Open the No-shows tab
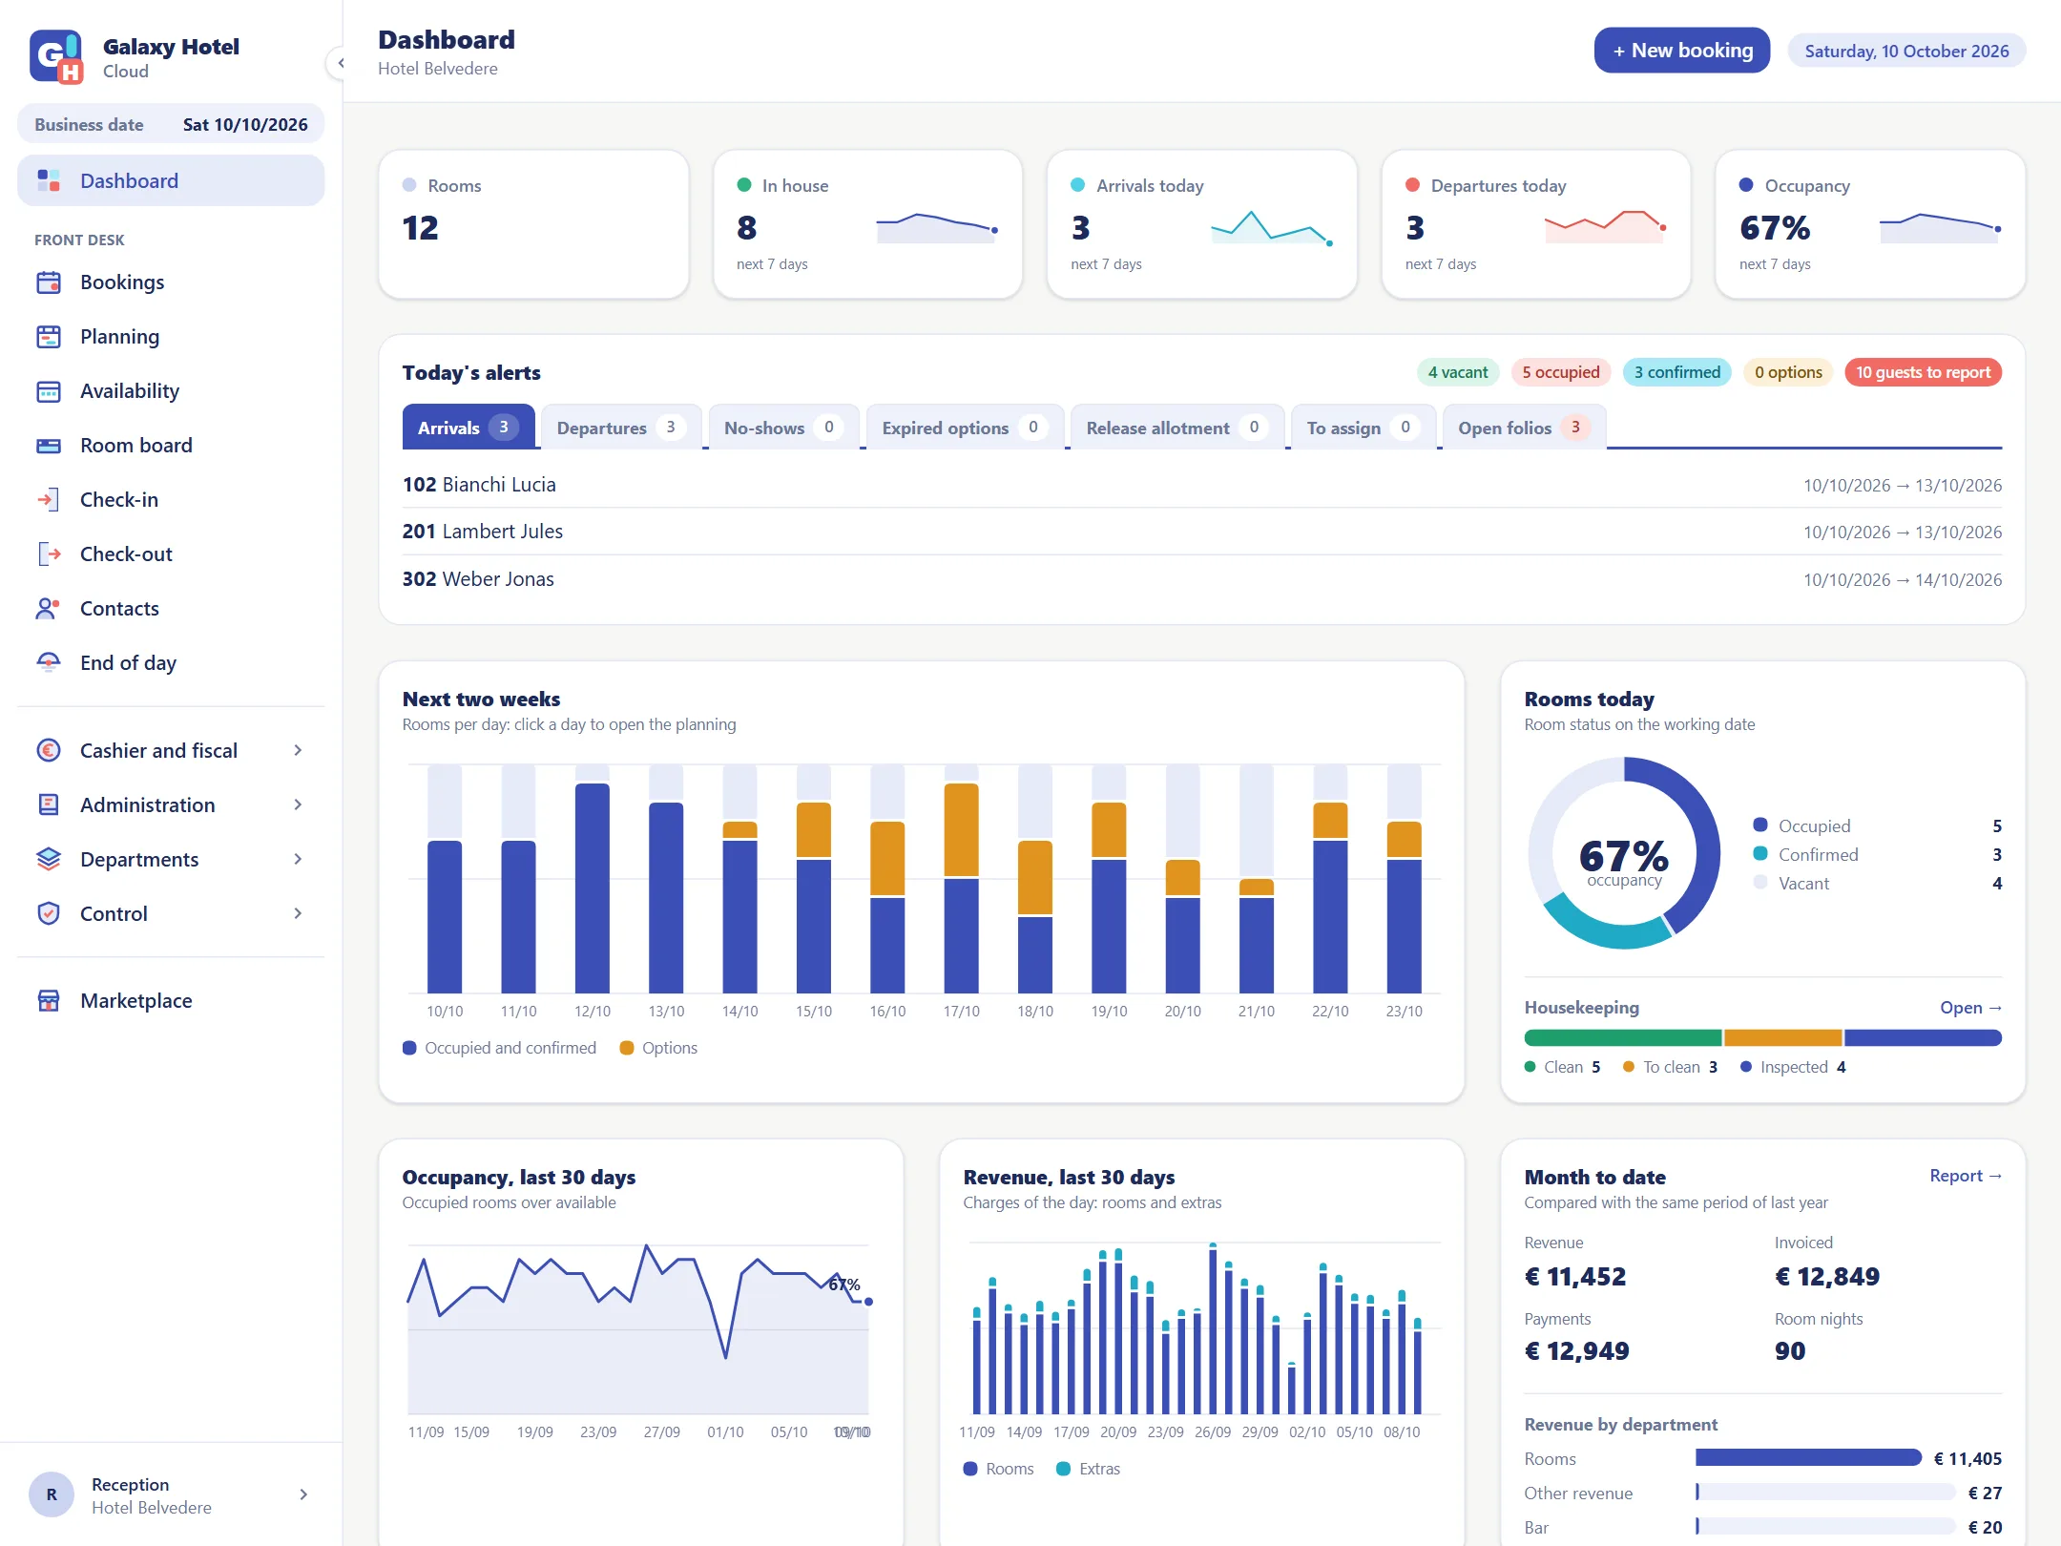Screen dimensions: 2061x1546 pos(783,428)
